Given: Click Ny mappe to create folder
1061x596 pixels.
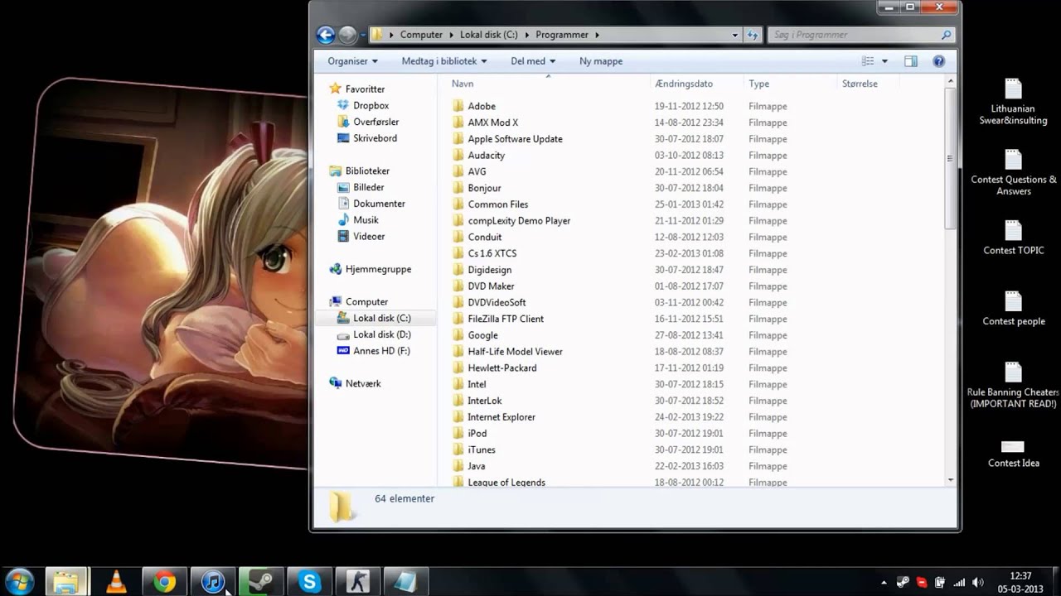Looking at the screenshot, I should pyautogui.click(x=601, y=61).
